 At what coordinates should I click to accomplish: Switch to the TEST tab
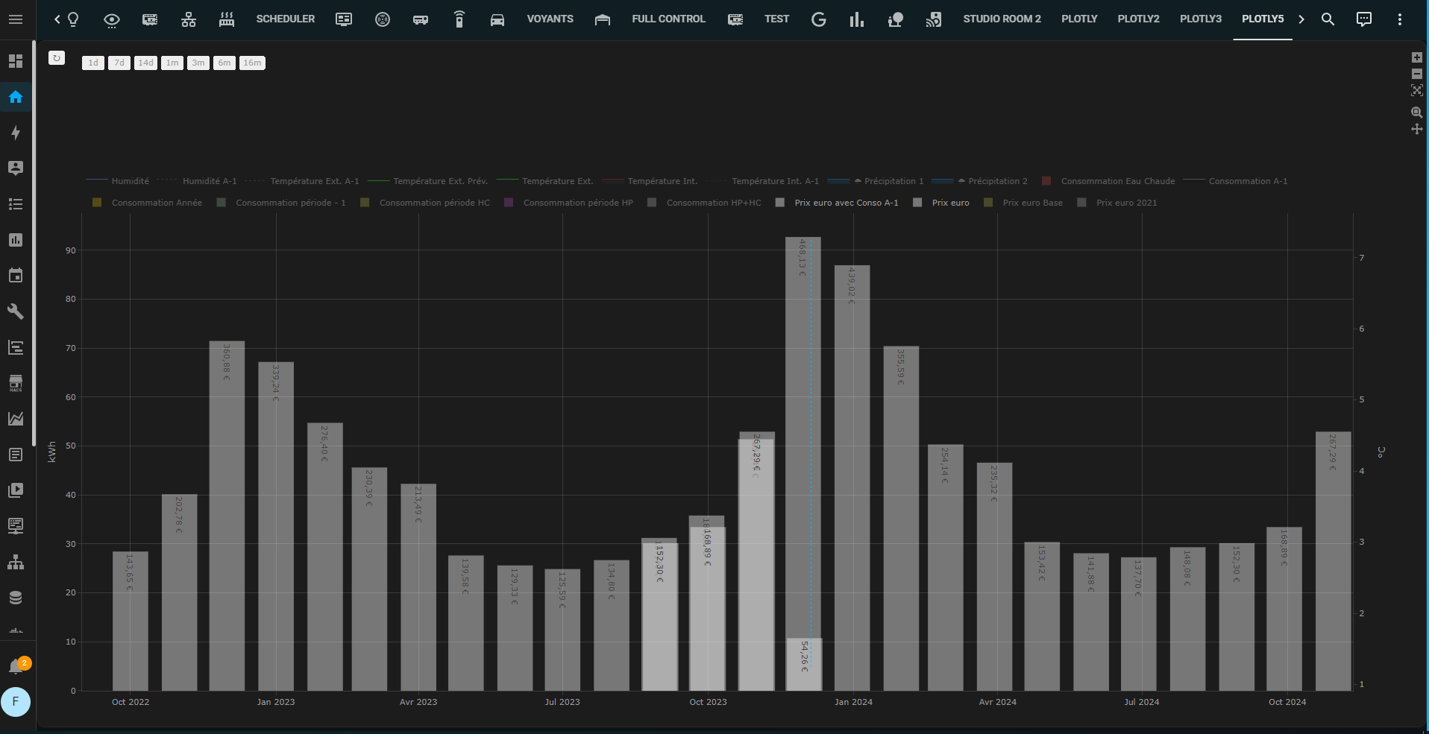tap(776, 19)
